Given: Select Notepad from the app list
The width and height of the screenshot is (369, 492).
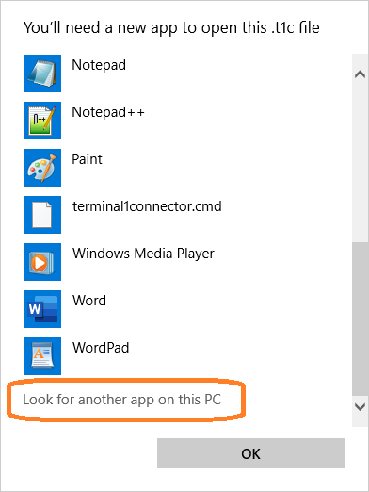Looking at the screenshot, I should click(99, 65).
